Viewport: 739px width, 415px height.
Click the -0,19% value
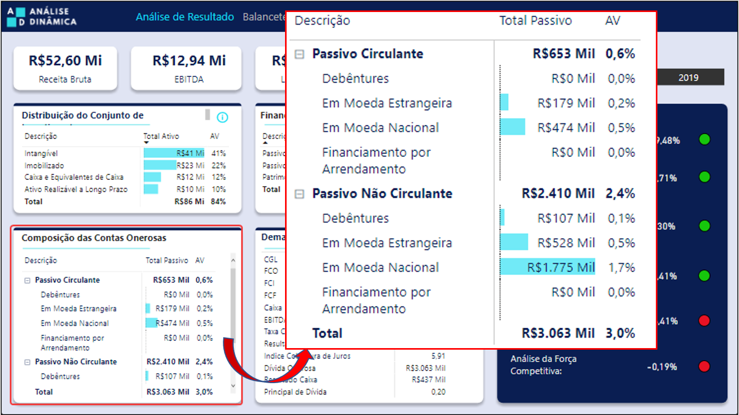(x=662, y=367)
